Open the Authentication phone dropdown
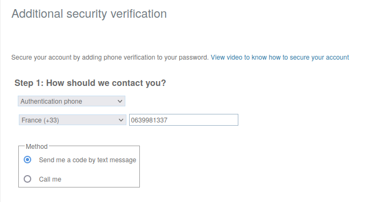Screen dimensions: 368x202 [x=72, y=101]
